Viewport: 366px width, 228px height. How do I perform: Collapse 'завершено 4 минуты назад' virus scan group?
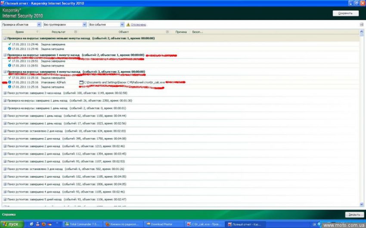coord(5,71)
